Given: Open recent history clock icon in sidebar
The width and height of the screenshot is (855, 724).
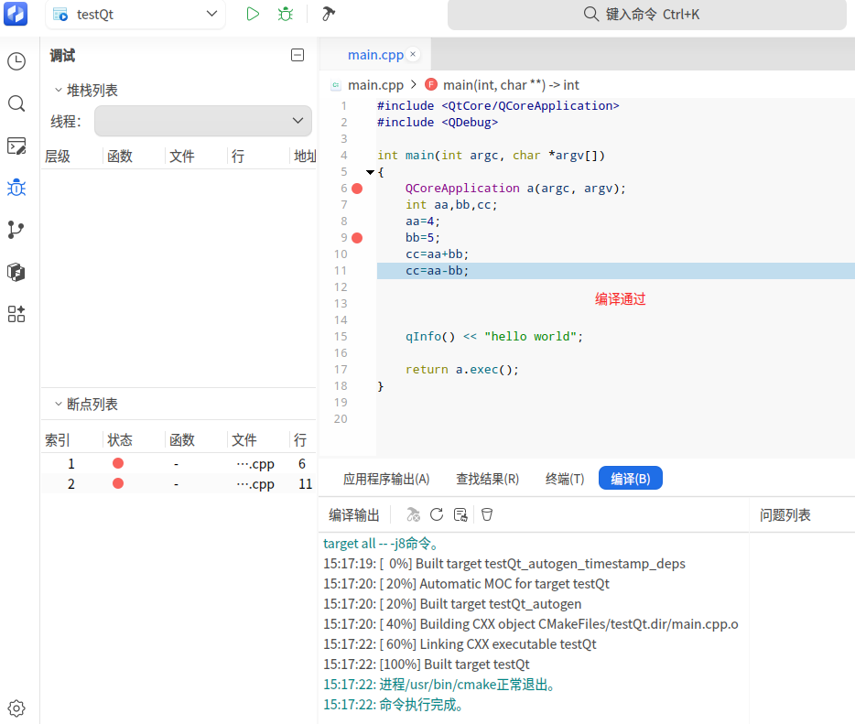Looking at the screenshot, I should pos(16,61).
